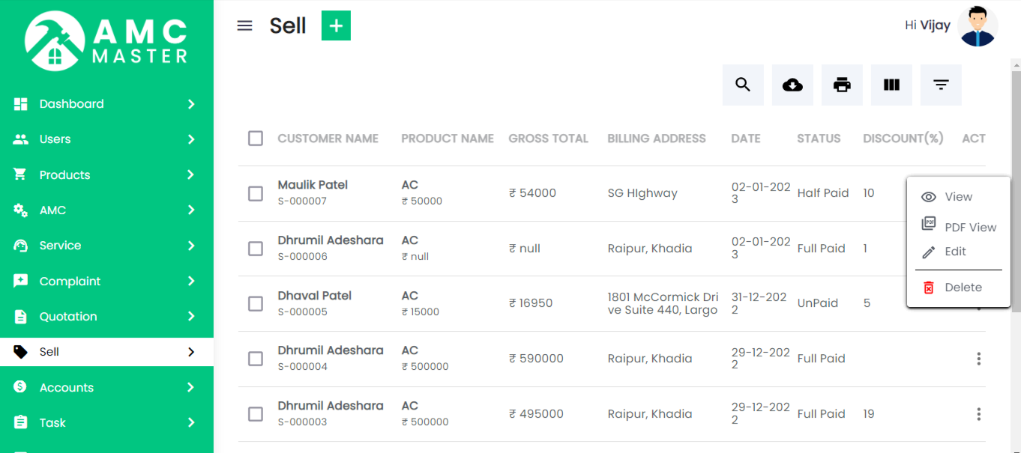1021x453 pixels.
Task: Choose PDF View from the context menu
Action: [x=959, y=227]
